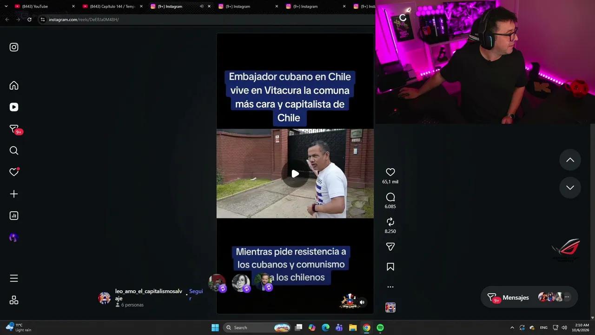Open the Search magnifier in sidebar
The width and height of the screenshot is (595, 335).
point(14,150)
